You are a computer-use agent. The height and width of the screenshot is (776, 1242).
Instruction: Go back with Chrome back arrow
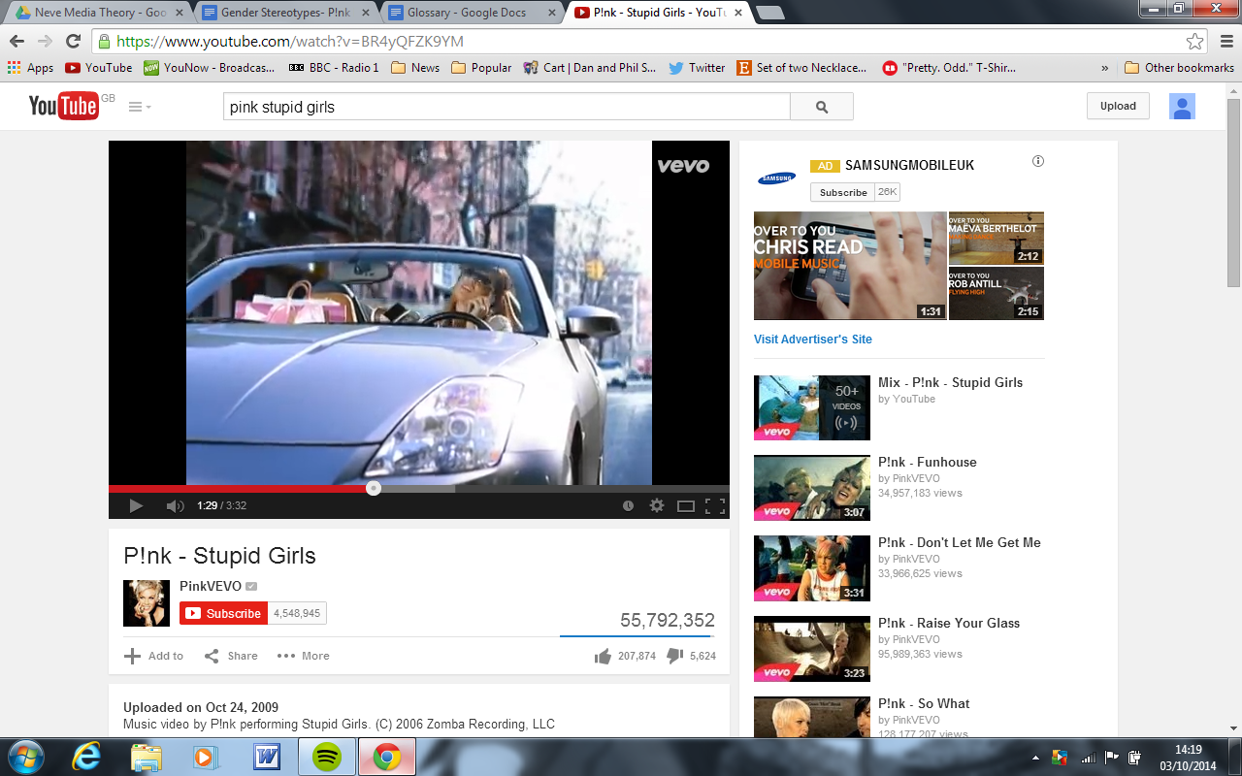[16, 42]
